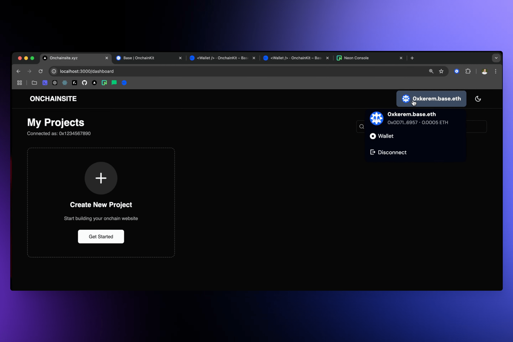Screen dimensions: 513x342
Task: Click the localhost:3000/dashboard address bar
Action: pos(87,71)
